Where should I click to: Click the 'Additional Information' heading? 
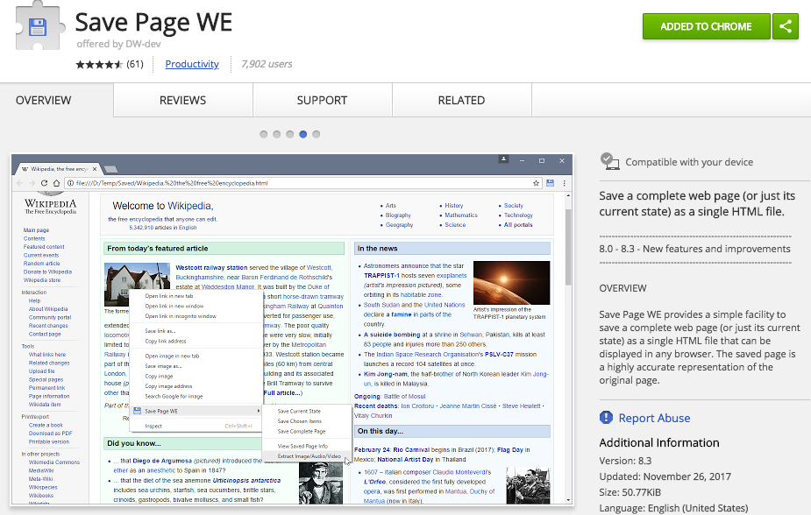tap(659, 442)
